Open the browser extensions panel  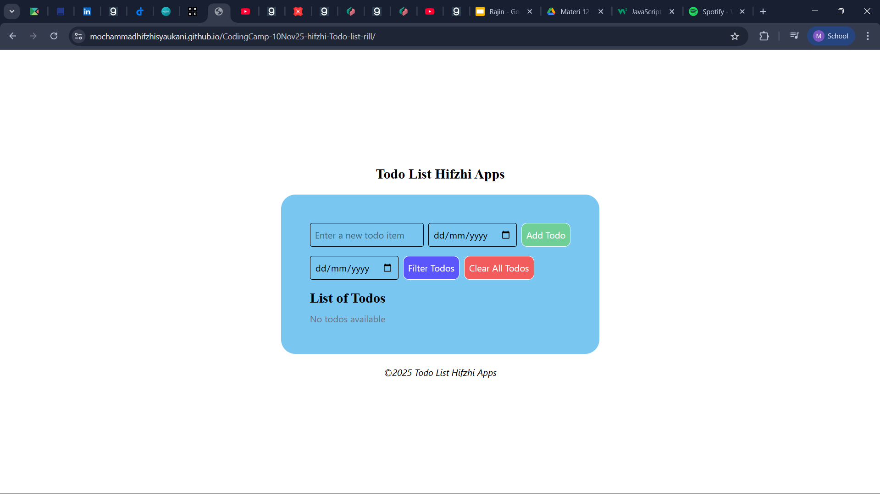click(x=764, y=36)
